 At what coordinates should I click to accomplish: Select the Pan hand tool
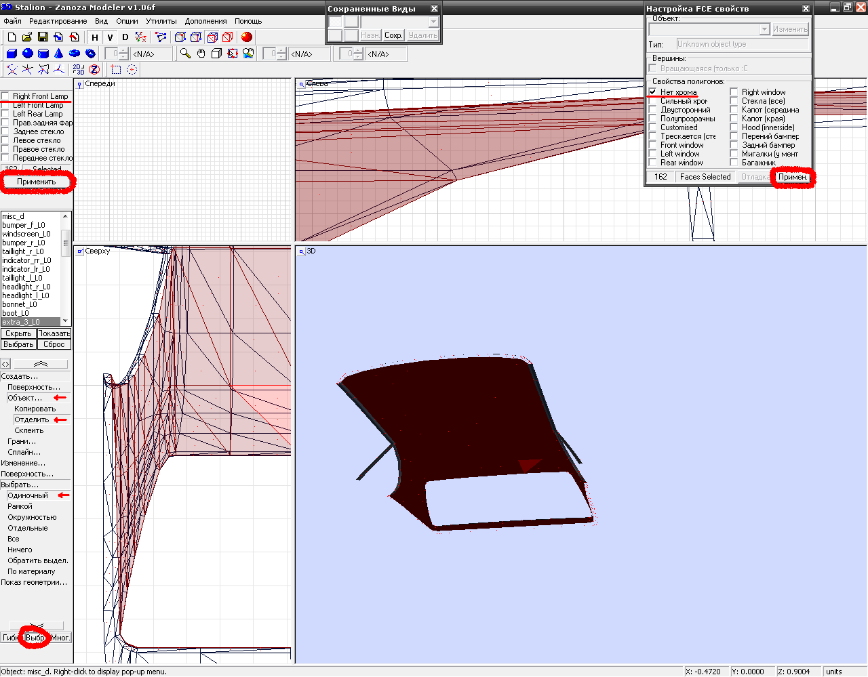pos(201,54)
